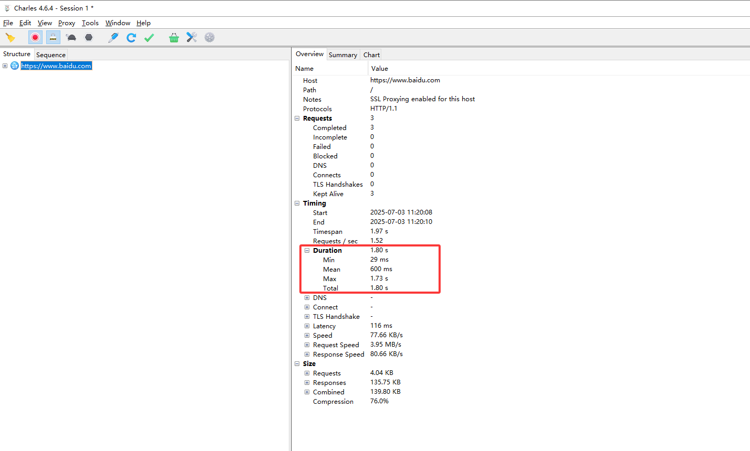Screen dimensions: 750x451
Task: Open the Proxy menu
Action: coord(67,23)
